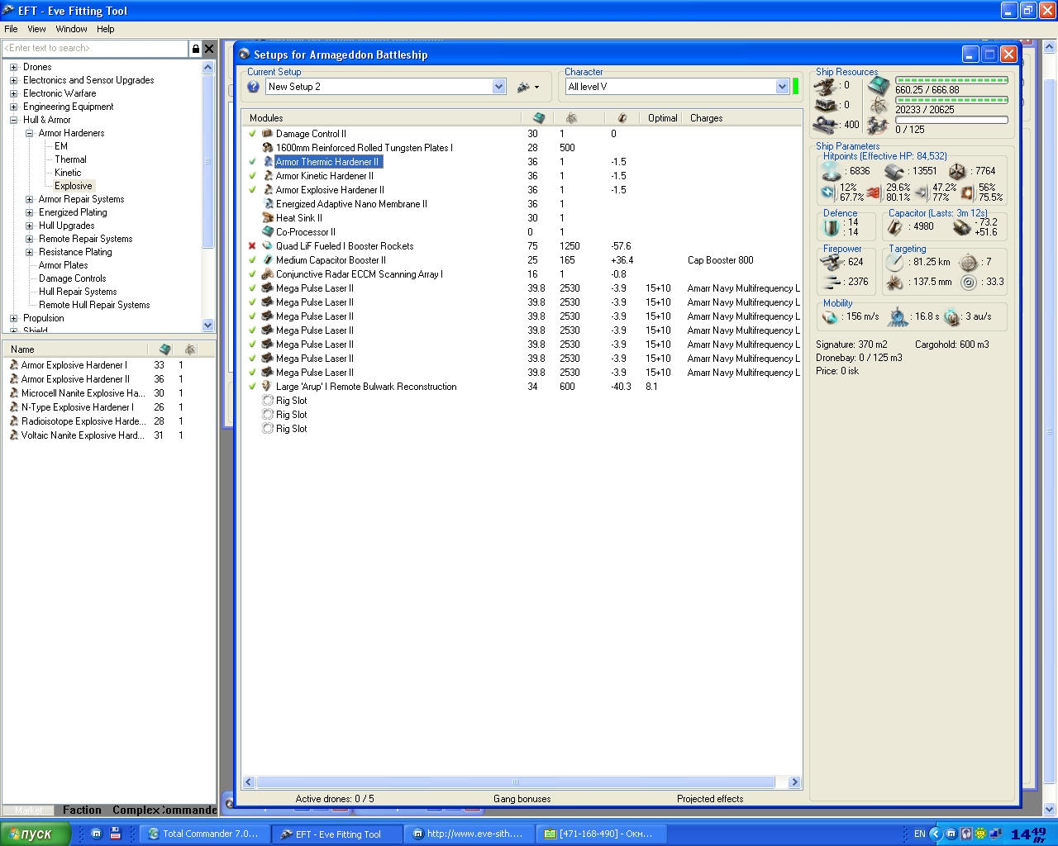
Task: Click the powergrid icon beside 20233 / 20625
Action: click(x=879, y=105)
